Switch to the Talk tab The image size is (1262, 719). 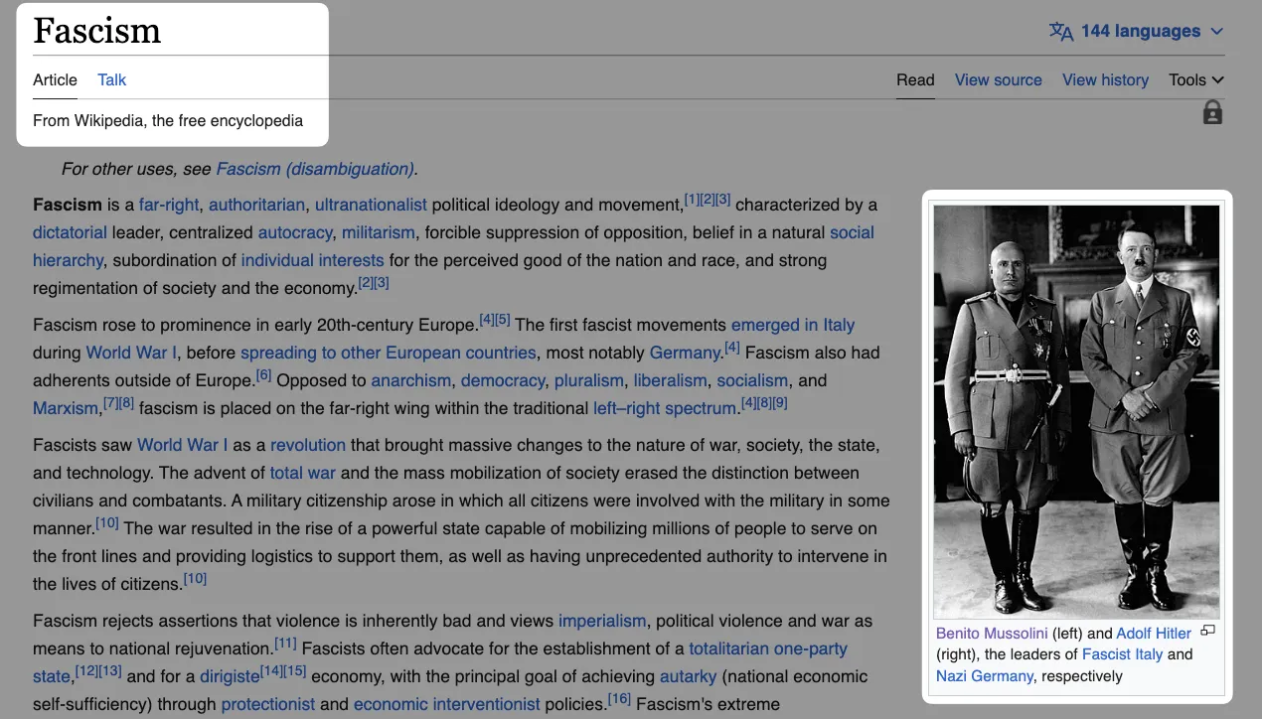[111, 80]
